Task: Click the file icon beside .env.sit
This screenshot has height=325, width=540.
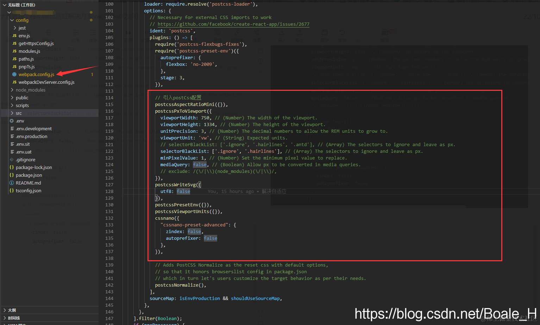Action: click(12, 144)
